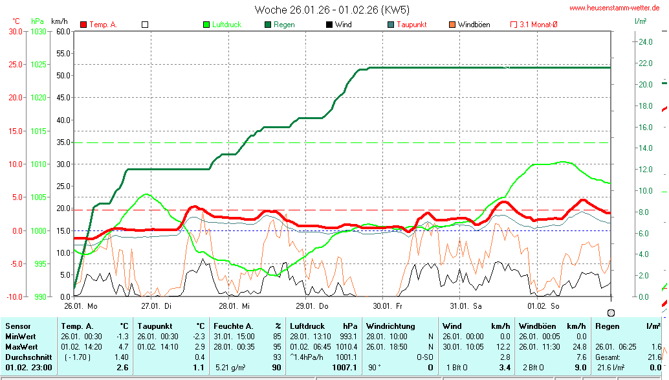Open the heusenstamm-wetter.de website link
The image size is (669, 380).
614,8
